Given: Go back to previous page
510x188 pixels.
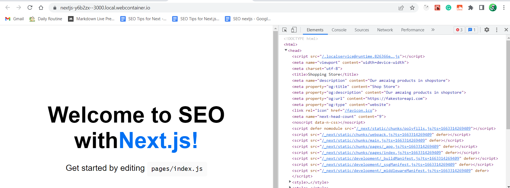Looking at the screenshot, I should [8, 8].
